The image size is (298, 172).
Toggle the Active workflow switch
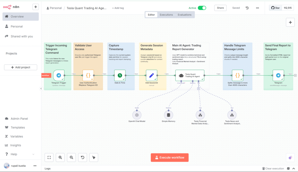coord(202,8)
